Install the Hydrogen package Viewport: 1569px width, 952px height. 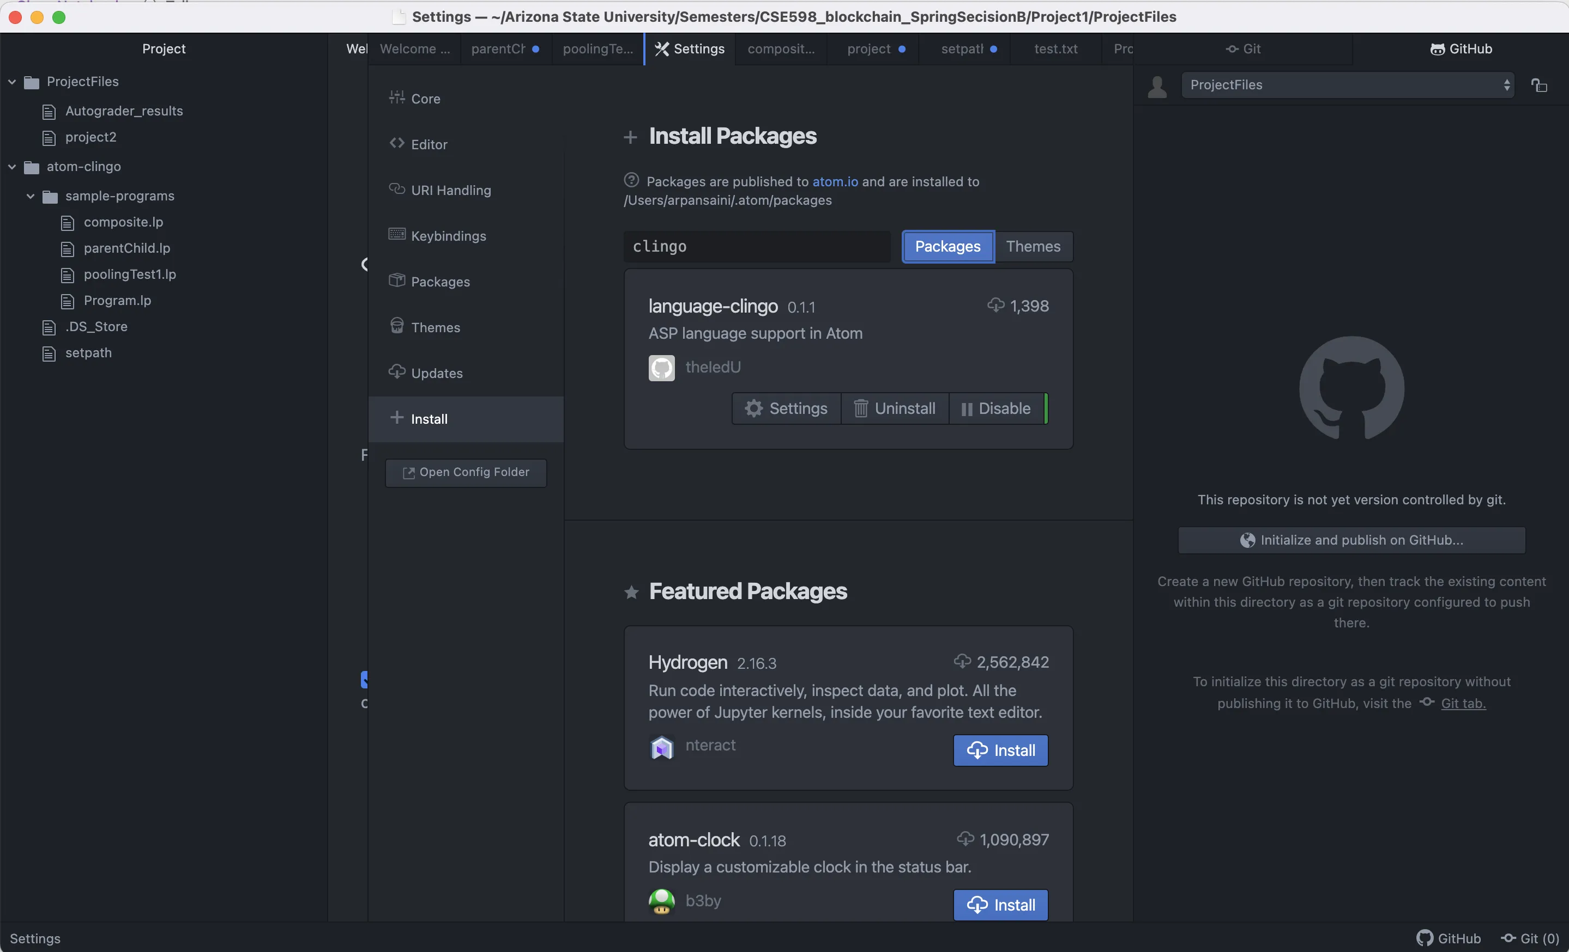(1000, 750)
